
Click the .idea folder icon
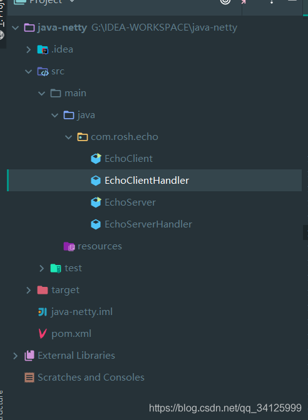coord(43,49)
